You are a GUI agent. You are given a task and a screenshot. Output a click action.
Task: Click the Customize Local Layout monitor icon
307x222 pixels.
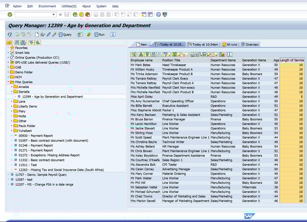click(165, 14)
